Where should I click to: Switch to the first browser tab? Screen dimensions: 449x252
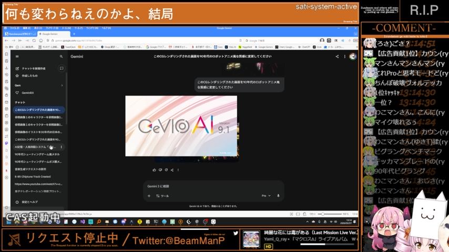[21, 34]
